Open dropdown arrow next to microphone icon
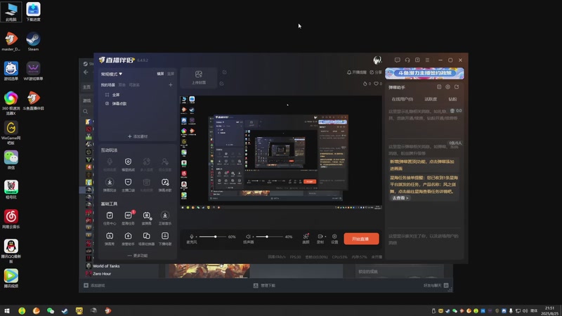Screen dimensions: 562x316 tap(196, 237)
